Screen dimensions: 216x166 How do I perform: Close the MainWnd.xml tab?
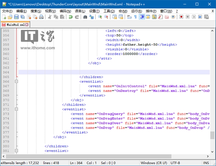(x=27, y=24)
